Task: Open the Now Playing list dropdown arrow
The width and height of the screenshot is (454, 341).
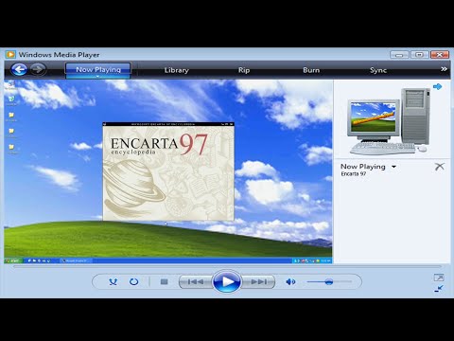Action: tap(393, 167)
